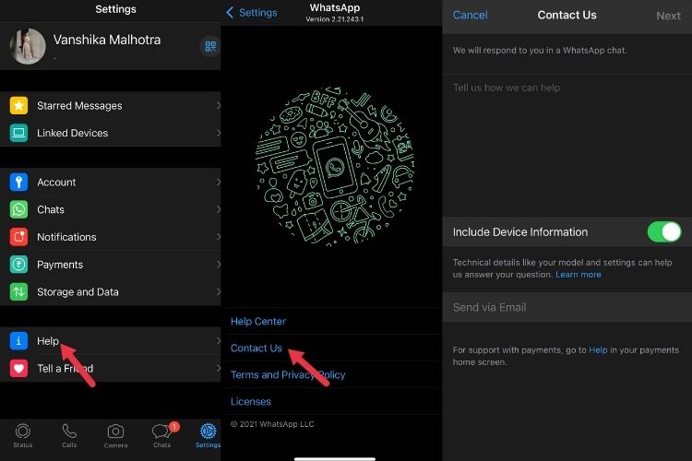Toggle Include Device Information switch
692x461 pixels.
pos(664,231)
